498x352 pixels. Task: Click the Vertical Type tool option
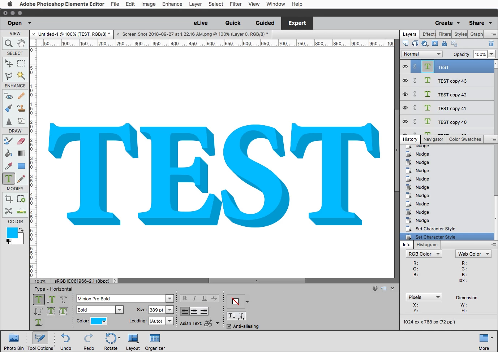click(x=51, y=300)
